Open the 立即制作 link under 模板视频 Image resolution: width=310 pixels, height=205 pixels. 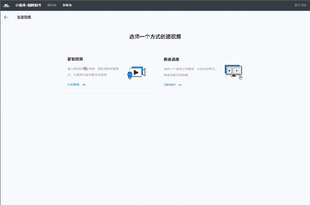(172, 85)
